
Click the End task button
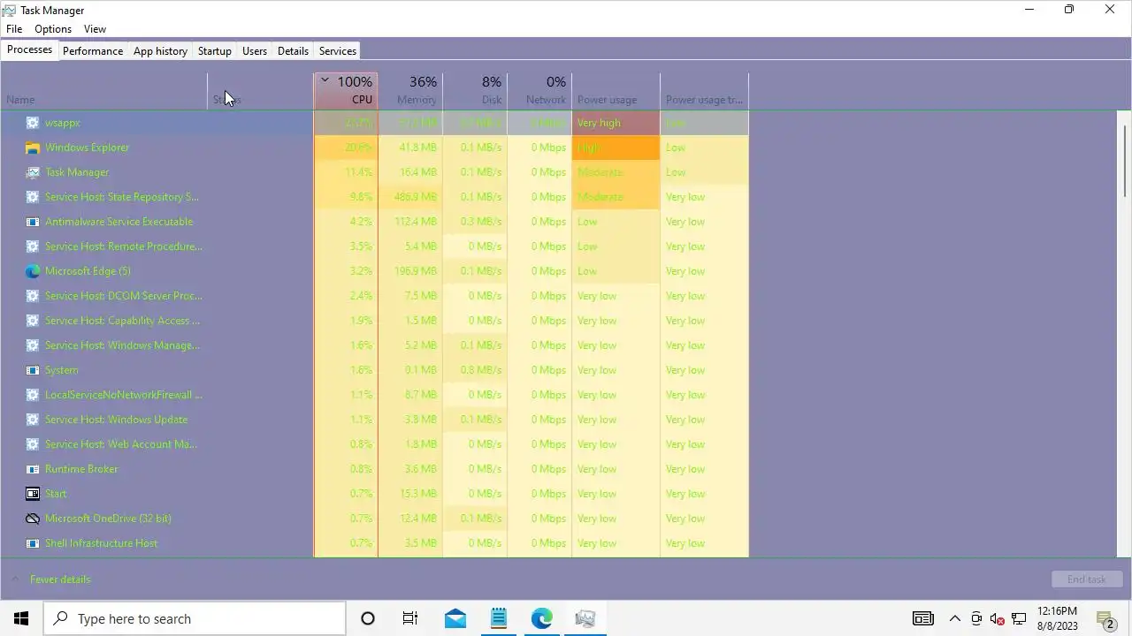[x=1087, y=579]
